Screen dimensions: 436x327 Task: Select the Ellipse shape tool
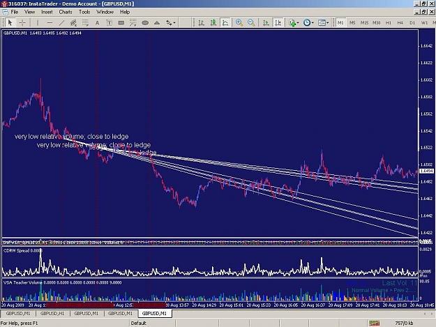(145, 22)
